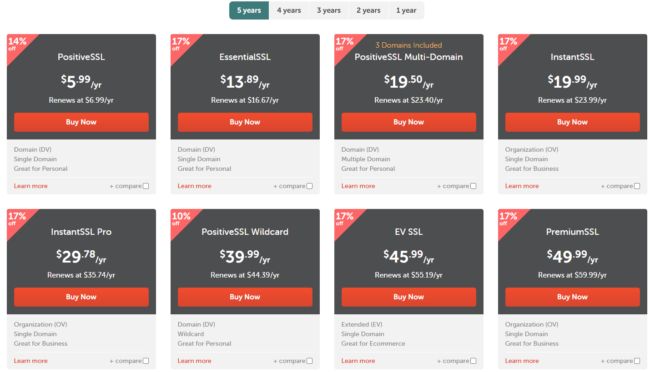Tick compare checkbox on the $19.99/yr InstantSSL card
Screen dimensions: 655x372
coord(637,186)
